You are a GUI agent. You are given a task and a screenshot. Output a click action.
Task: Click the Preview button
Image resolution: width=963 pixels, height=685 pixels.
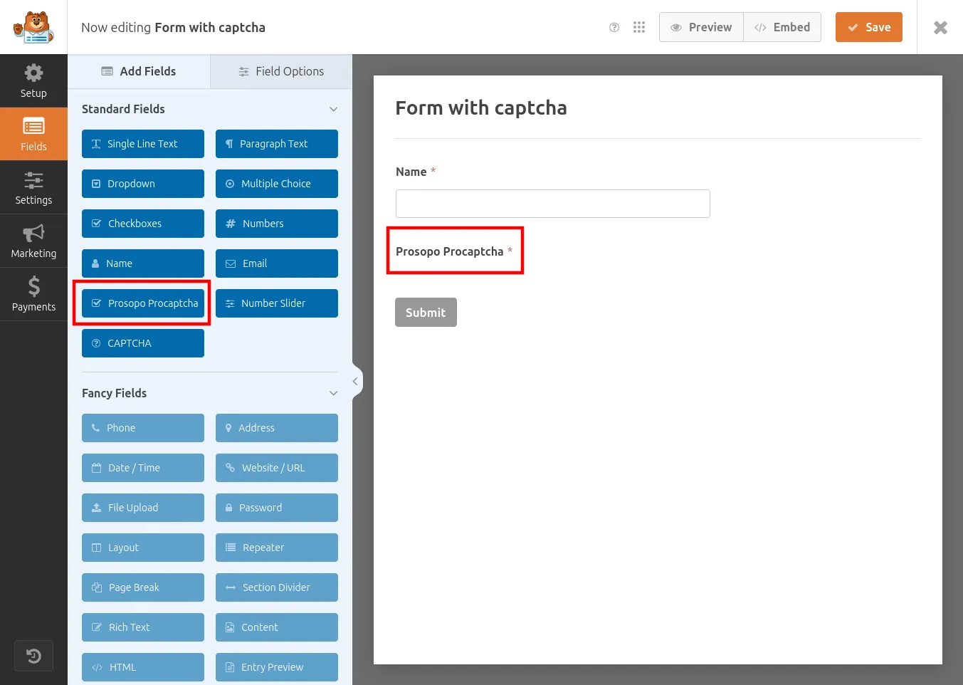point(701,27)
